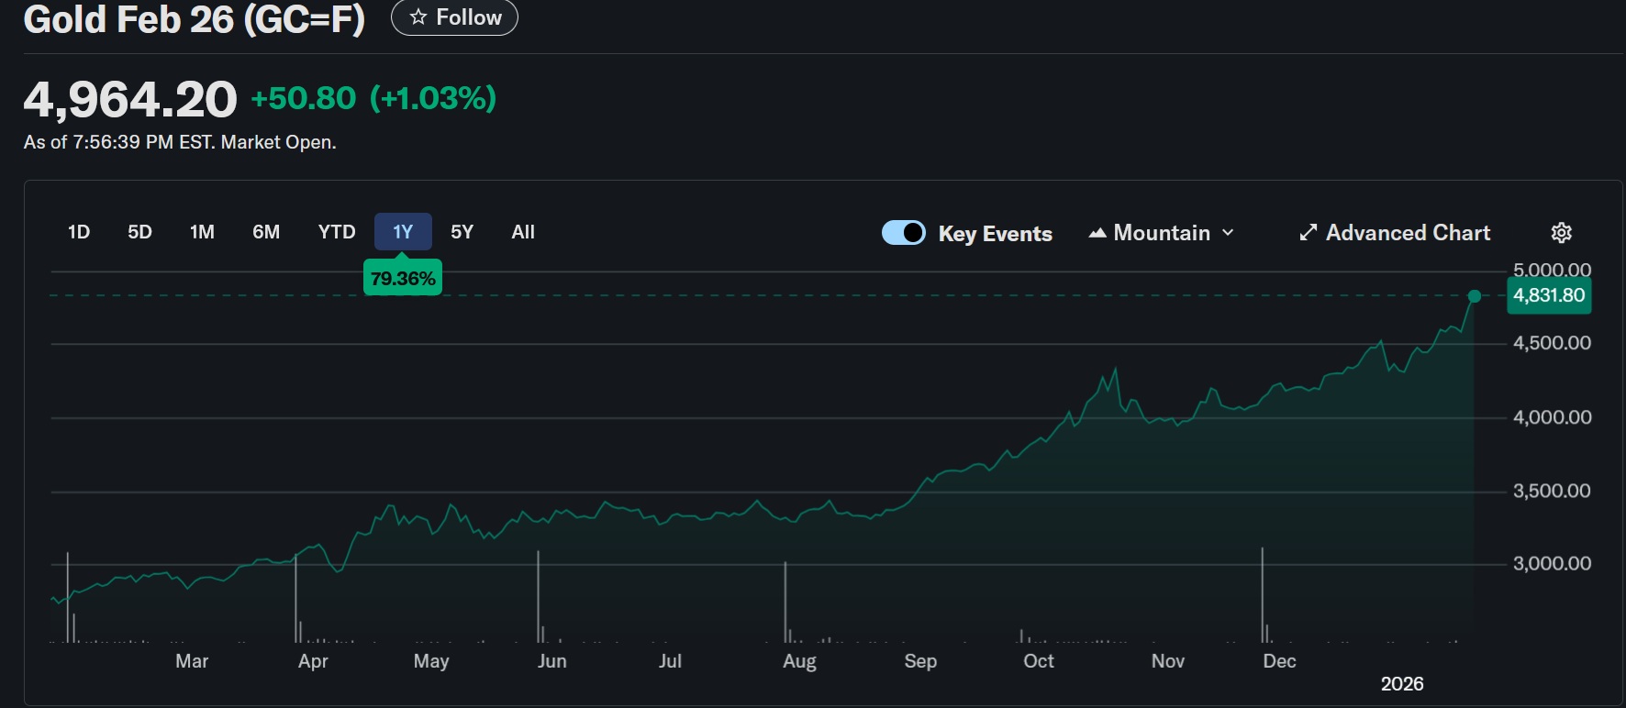Image resolution: width=1626 pixels, height=708 pixels.
Task: Click the May month label
Action: 431,661
